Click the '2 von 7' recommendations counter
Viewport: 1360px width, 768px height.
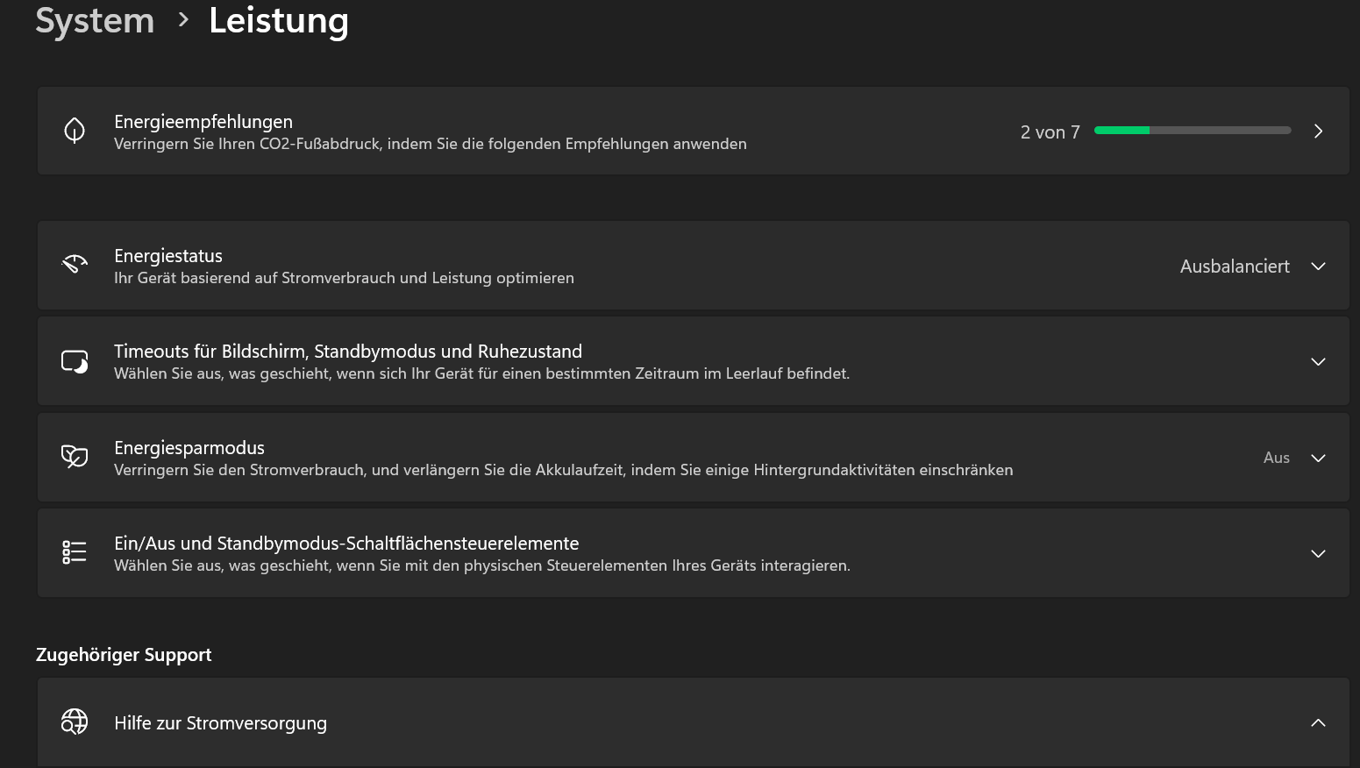(x=1050, y=132)
